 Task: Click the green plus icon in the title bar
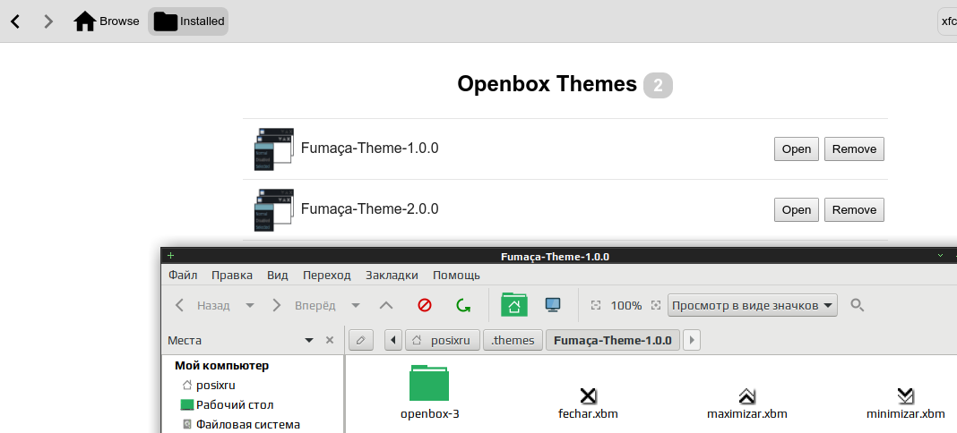[170, 255]
